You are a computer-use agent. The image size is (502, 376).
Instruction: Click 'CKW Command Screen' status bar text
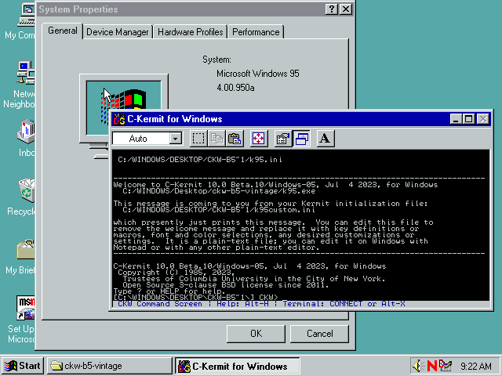pyautogui.click(x=160, y=304)
